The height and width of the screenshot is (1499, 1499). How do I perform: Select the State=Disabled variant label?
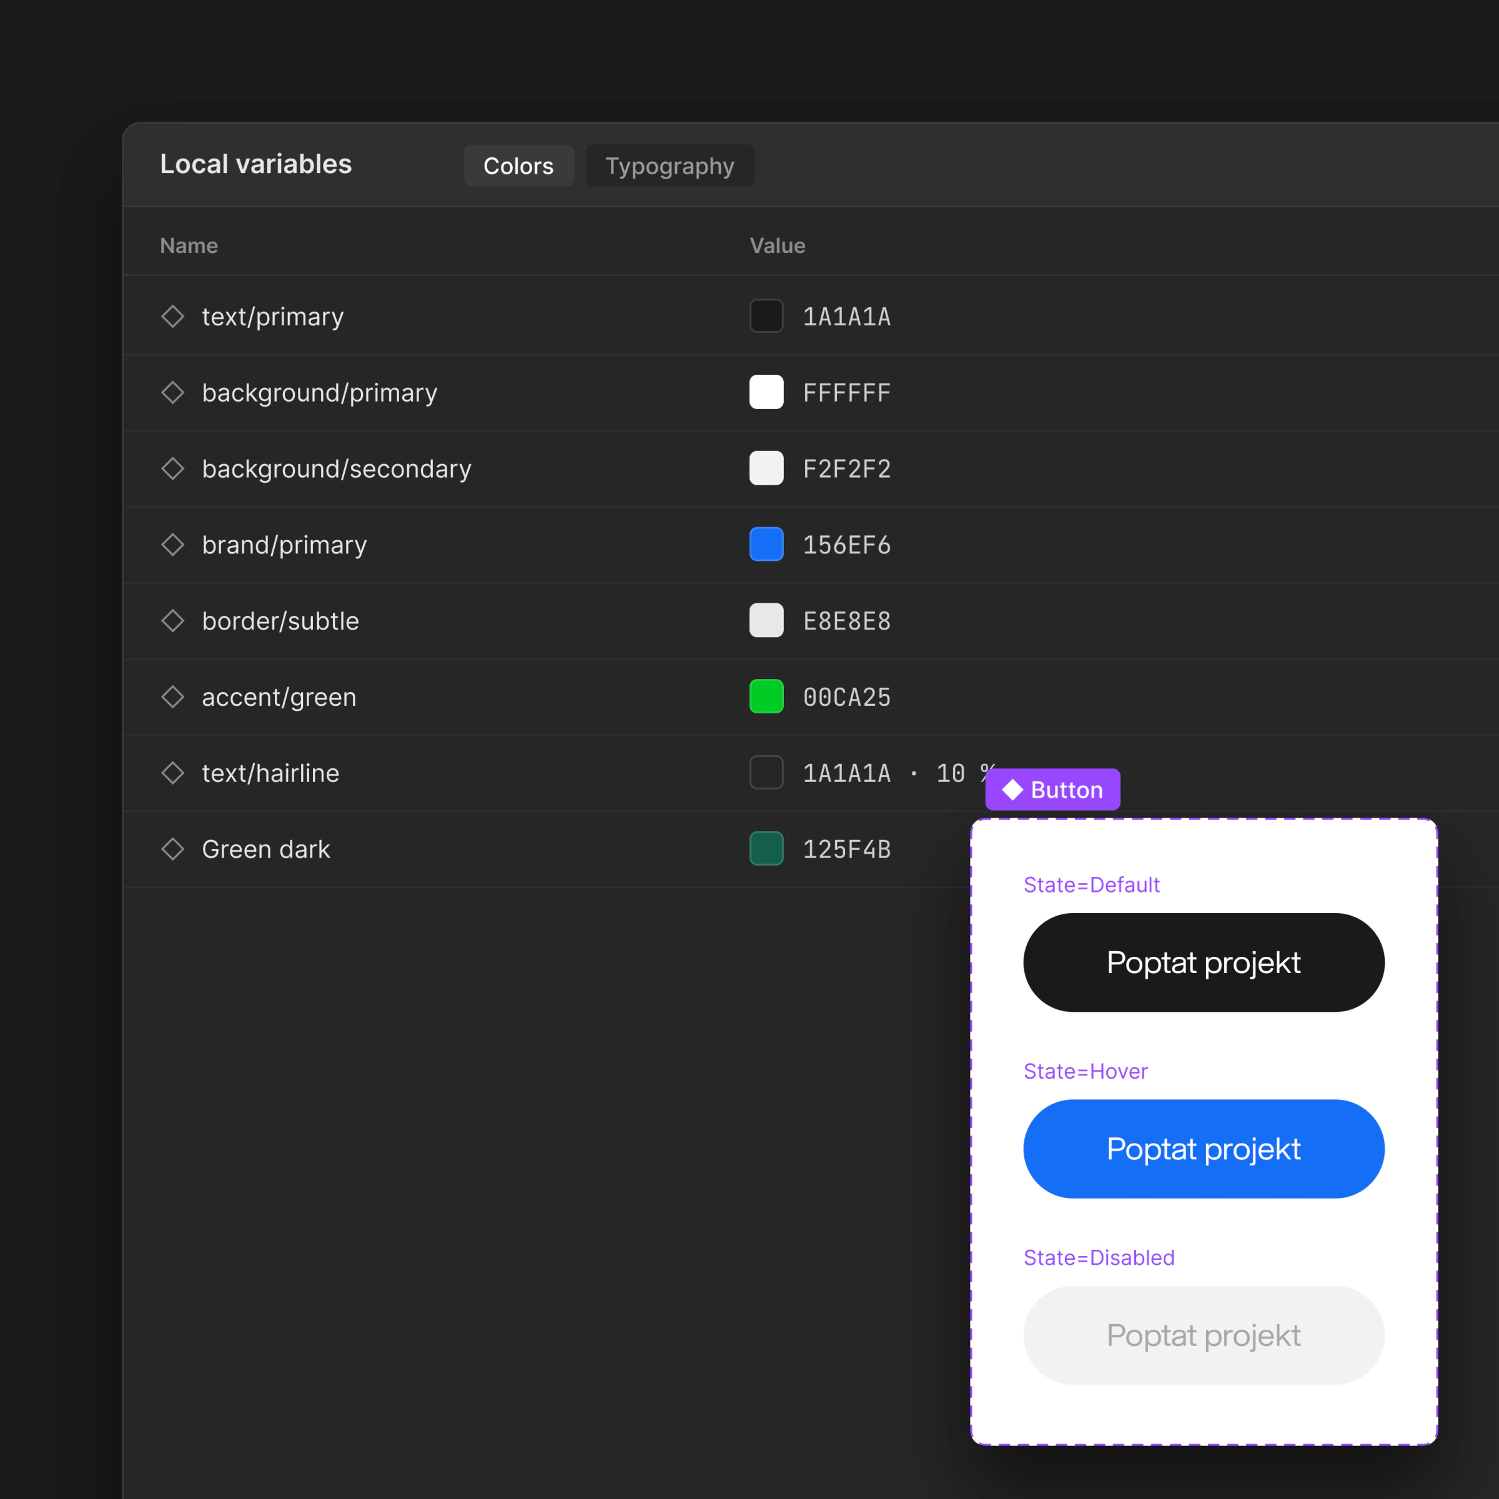click(1099, 1257)
